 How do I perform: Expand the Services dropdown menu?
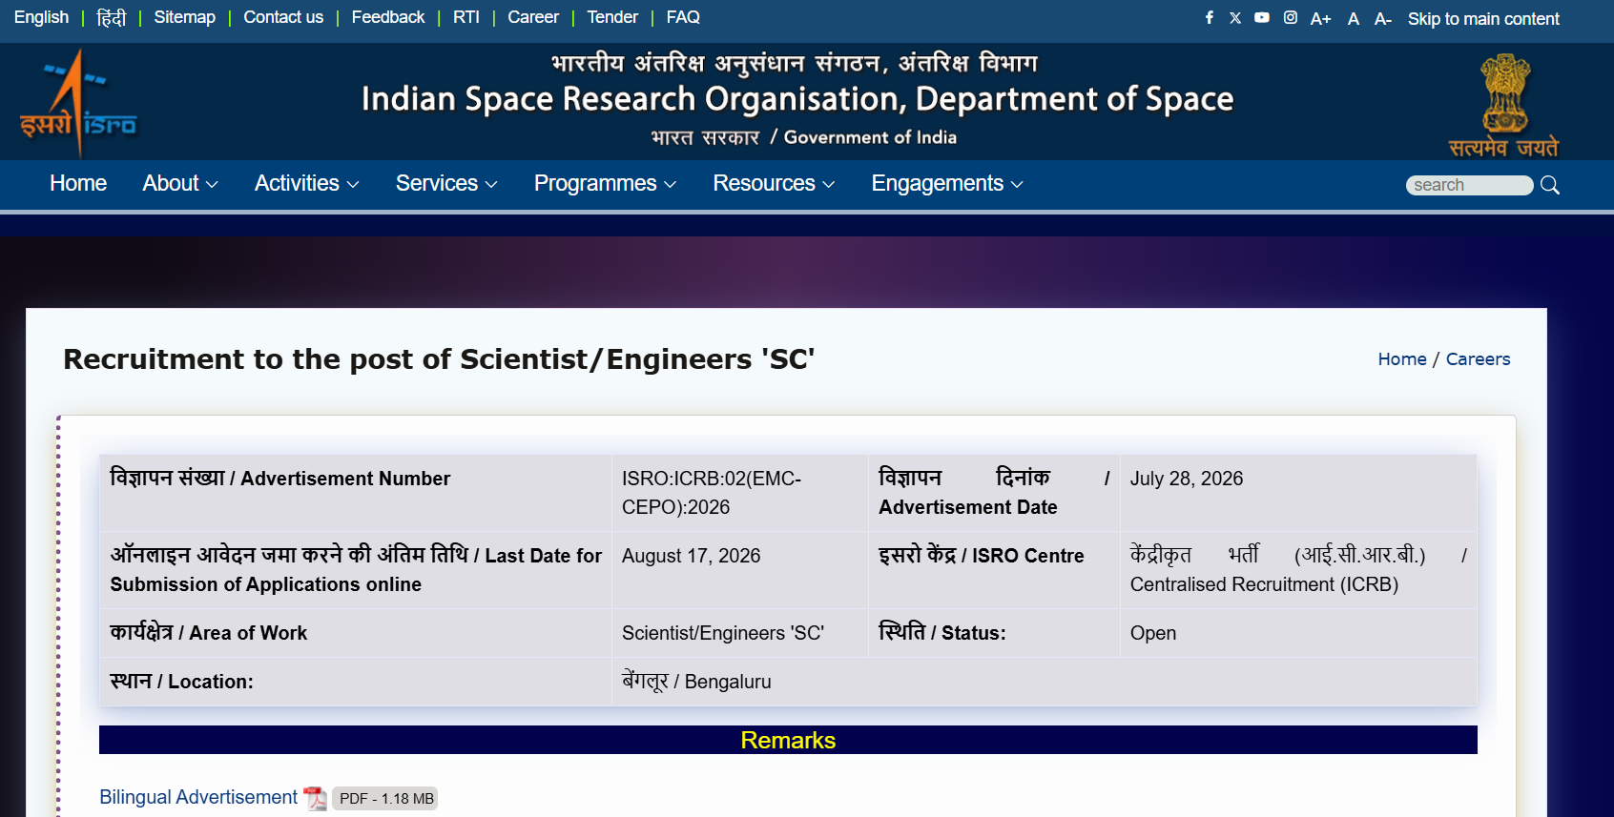(446, 183)
